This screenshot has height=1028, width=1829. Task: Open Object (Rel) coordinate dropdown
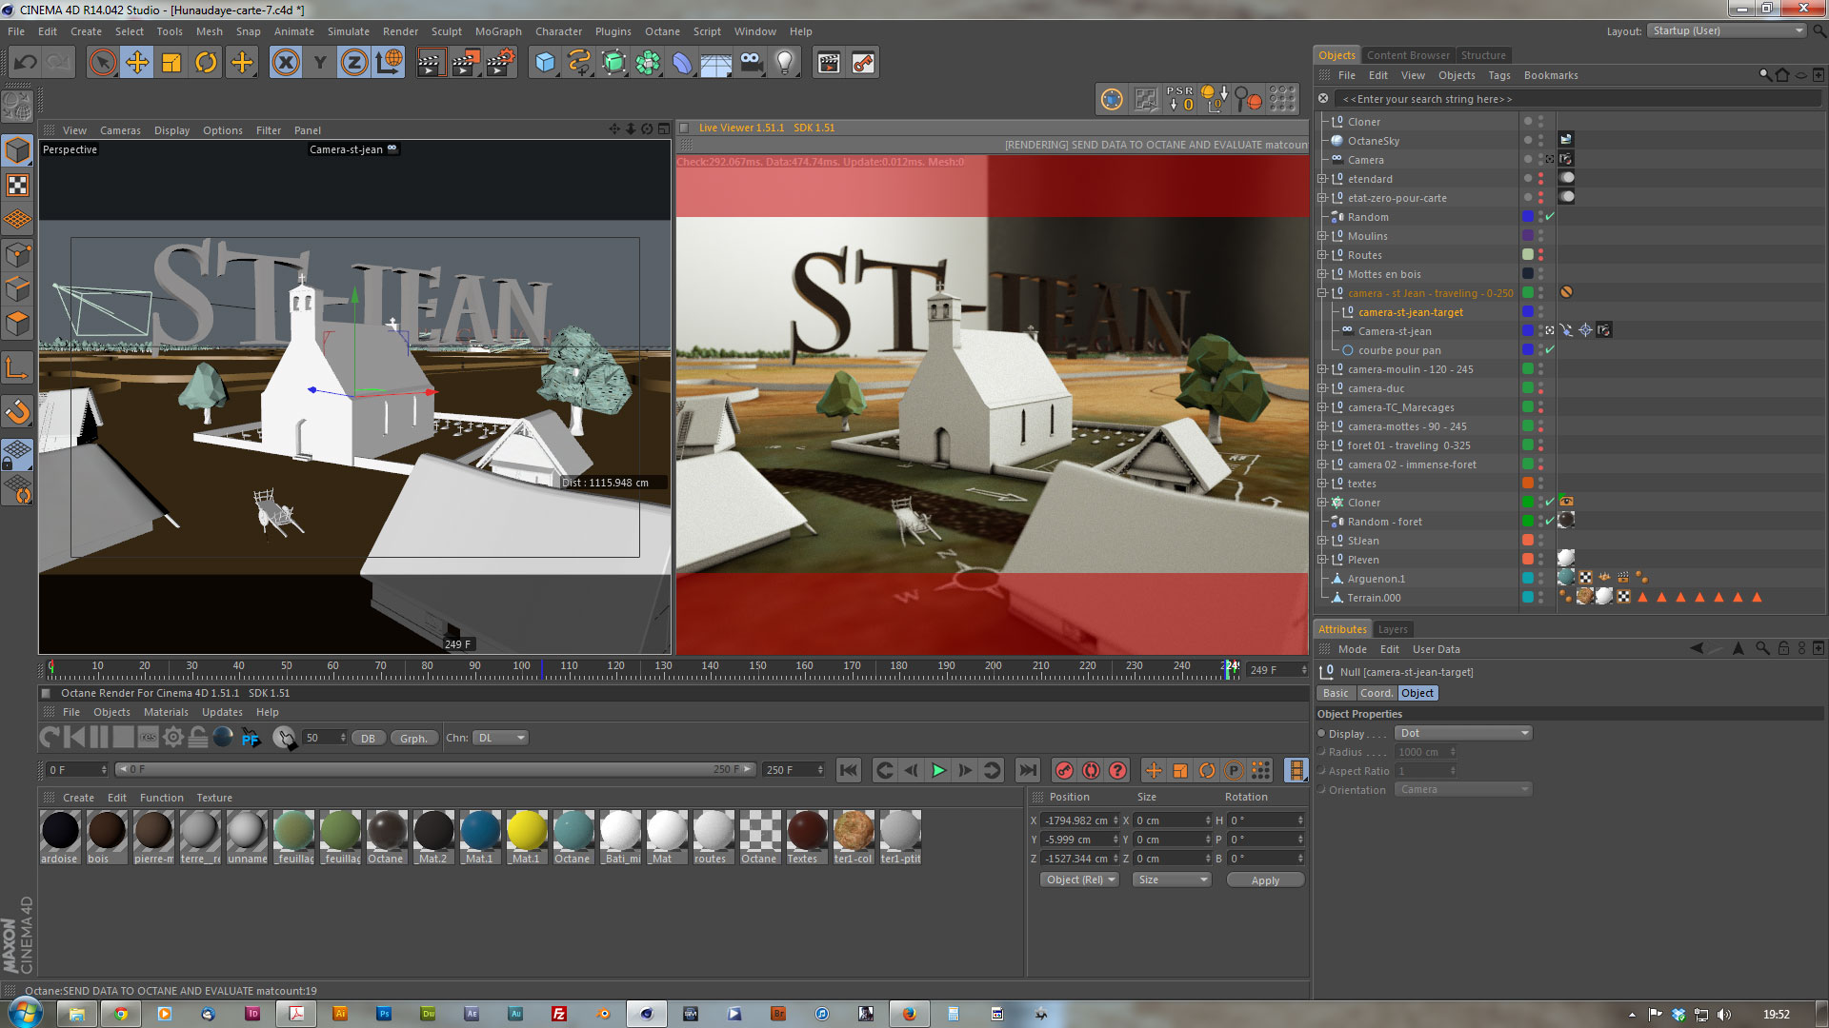1080,880
